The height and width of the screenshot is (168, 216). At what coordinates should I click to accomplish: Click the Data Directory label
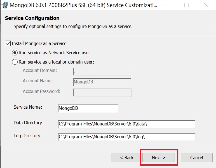point(29,123)
